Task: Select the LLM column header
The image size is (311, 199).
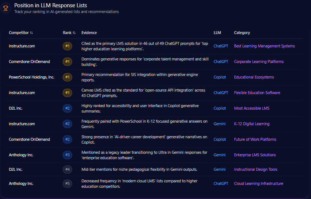Action: pyautogui.click(x=217, y=33)
